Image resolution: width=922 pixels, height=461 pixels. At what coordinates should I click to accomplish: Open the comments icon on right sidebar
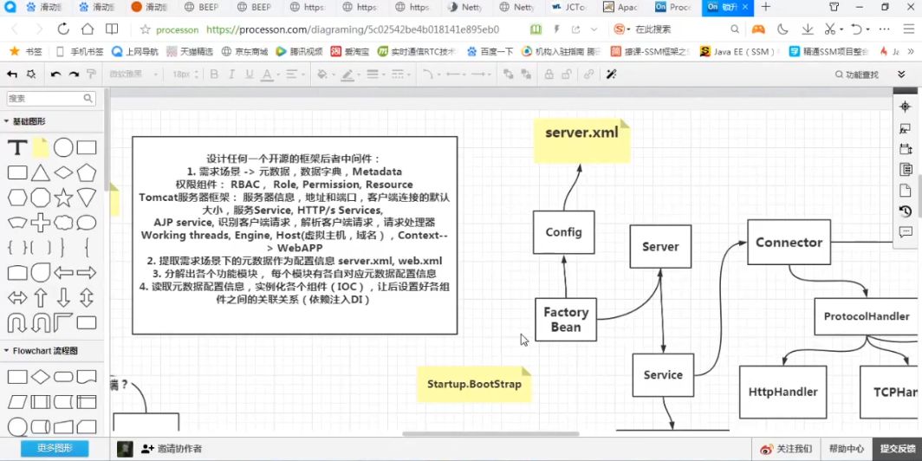pyautogui.click(x=906, y=231)
